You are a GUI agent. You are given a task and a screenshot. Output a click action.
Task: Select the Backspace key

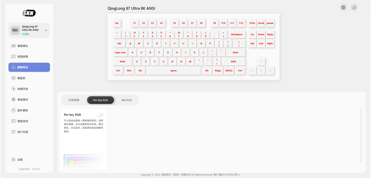pyautogui.click(x=237, y=34)
